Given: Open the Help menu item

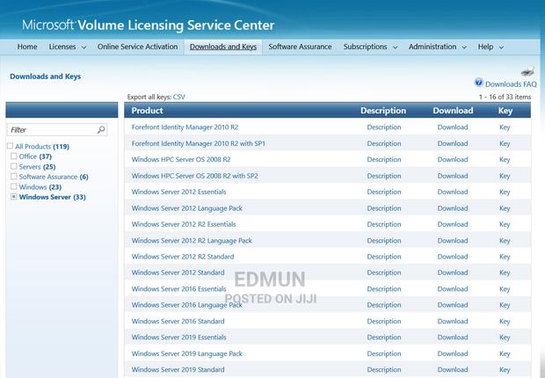Looking at the screenshot, I should (485, 47).
